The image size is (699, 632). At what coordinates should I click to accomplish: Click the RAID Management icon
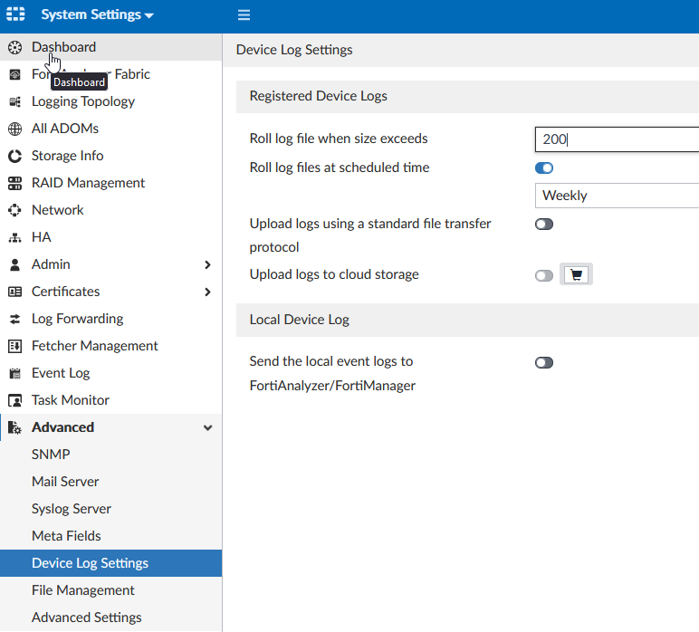pyautogui.click(x=14, y=183)
